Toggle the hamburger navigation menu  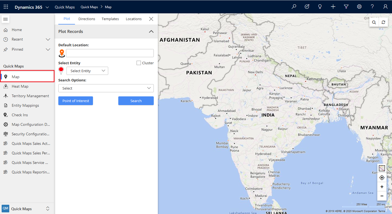(x=5, y=19)
